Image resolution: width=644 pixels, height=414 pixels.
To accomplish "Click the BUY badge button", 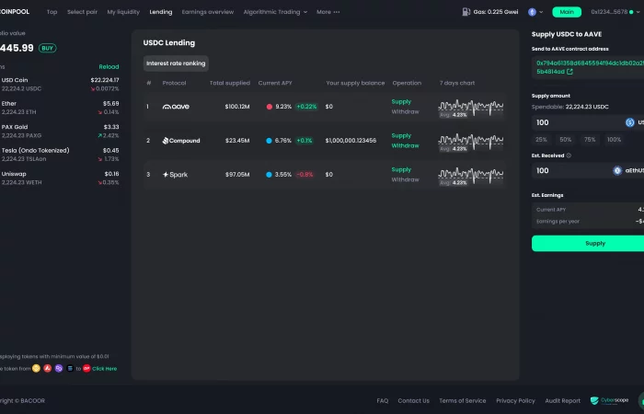I will coord(48,48).
